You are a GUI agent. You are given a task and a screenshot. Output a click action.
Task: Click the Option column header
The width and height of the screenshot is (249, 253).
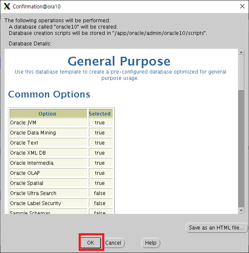click(x=48, y=113)
